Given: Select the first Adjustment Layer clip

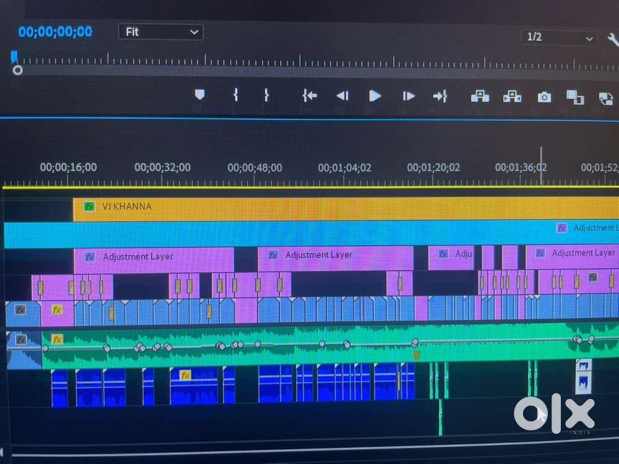Looking at the screenshot, I should [155, 256].
